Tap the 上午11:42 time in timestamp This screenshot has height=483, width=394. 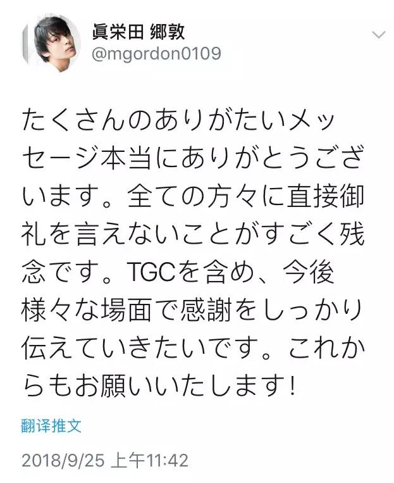(150, 461)
